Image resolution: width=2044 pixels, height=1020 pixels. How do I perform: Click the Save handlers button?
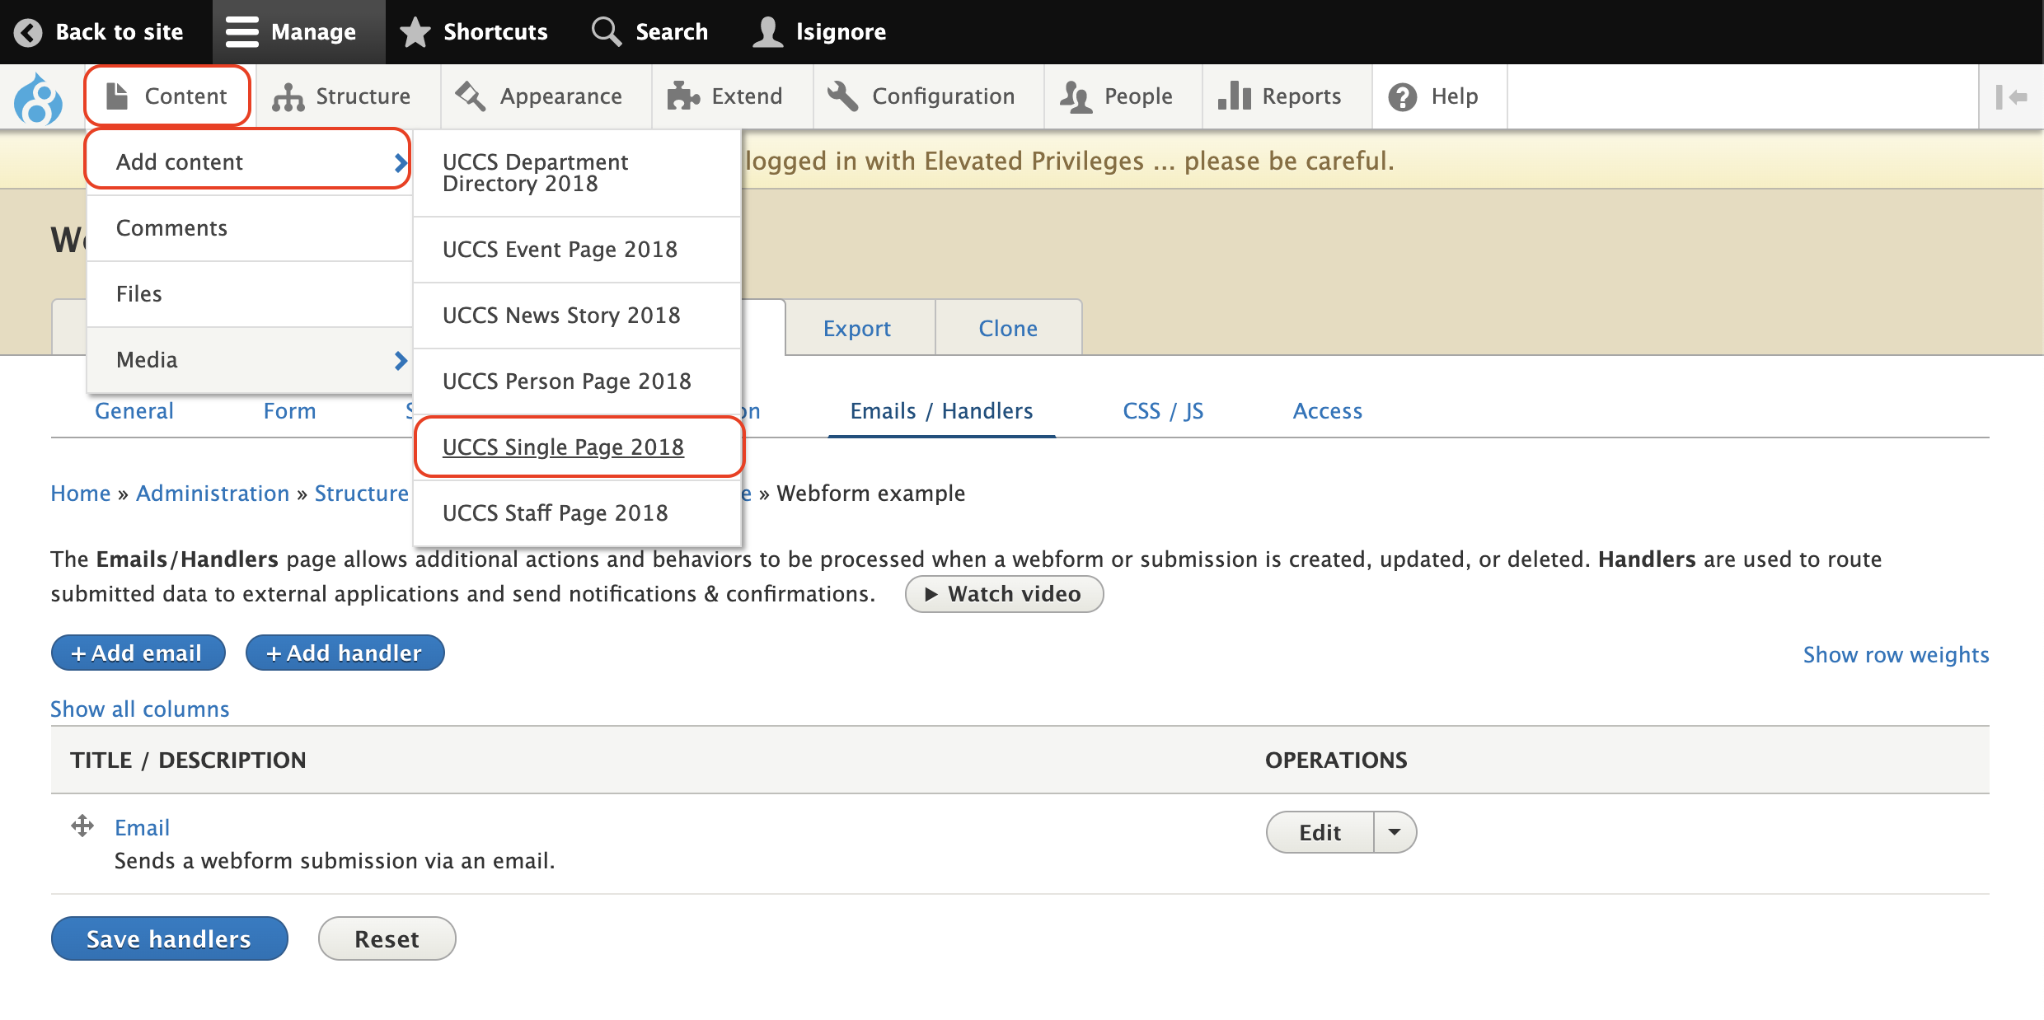[169, 938]
